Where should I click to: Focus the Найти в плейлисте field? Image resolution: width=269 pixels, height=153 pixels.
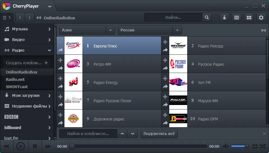pos(88,134)
